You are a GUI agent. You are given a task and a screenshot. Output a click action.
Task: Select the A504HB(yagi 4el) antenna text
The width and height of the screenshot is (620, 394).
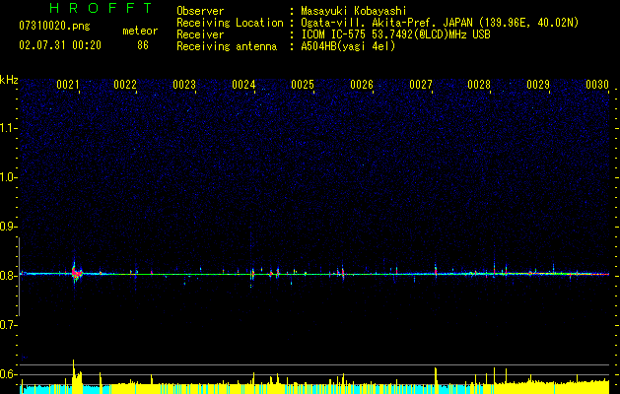348,46
